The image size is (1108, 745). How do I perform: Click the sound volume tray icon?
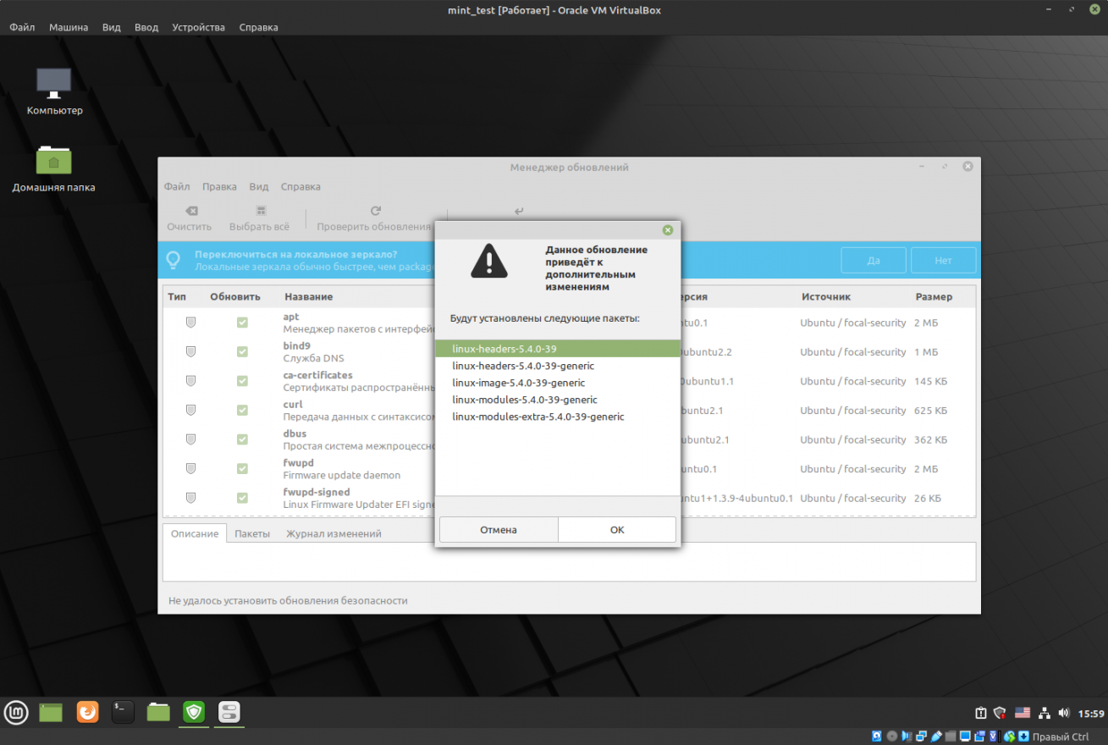point(1063,713)
